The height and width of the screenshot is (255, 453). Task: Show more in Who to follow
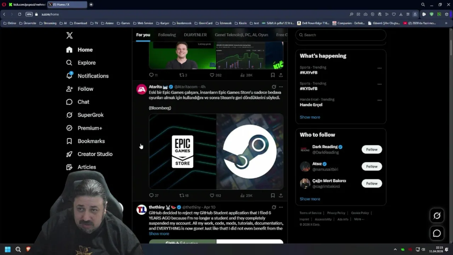coord(310,199)
